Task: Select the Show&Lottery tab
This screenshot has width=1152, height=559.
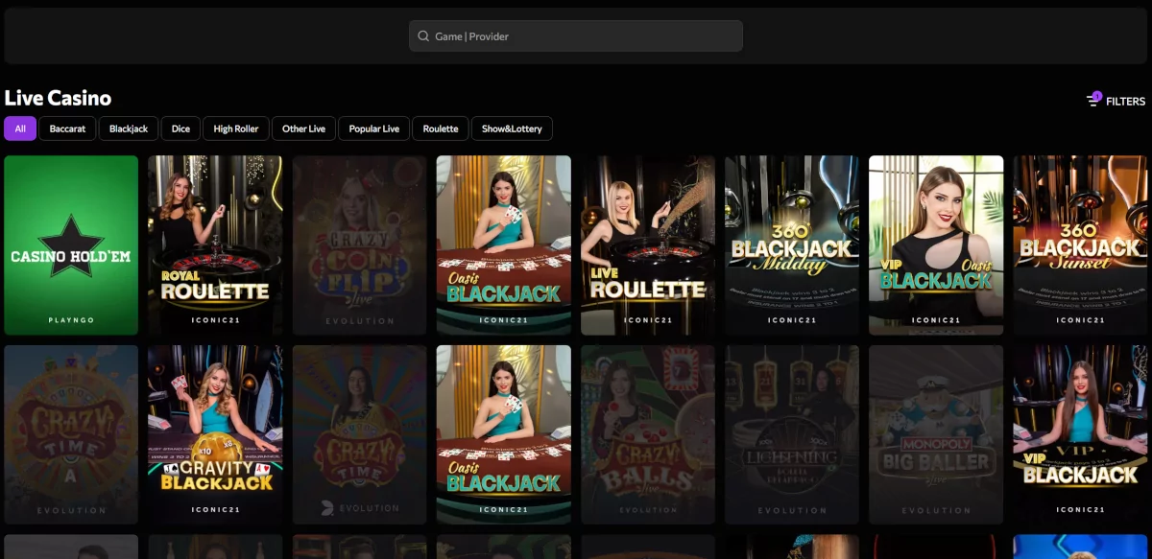Action: click(x=512, y=128)
